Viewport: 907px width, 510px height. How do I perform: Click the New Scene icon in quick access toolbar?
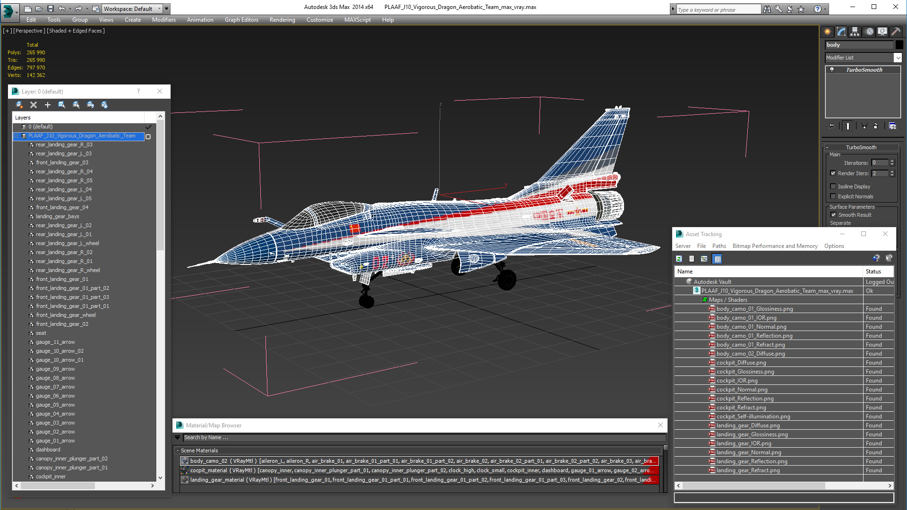tap(27, 8)
